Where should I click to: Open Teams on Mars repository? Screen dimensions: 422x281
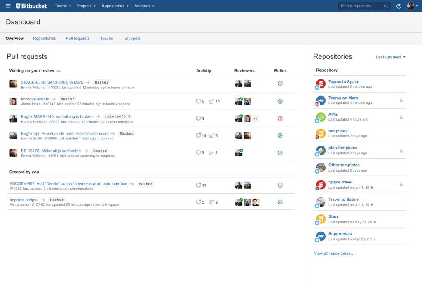(343, 98)
